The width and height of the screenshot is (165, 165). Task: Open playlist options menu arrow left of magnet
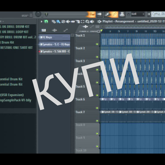[42, 21]
